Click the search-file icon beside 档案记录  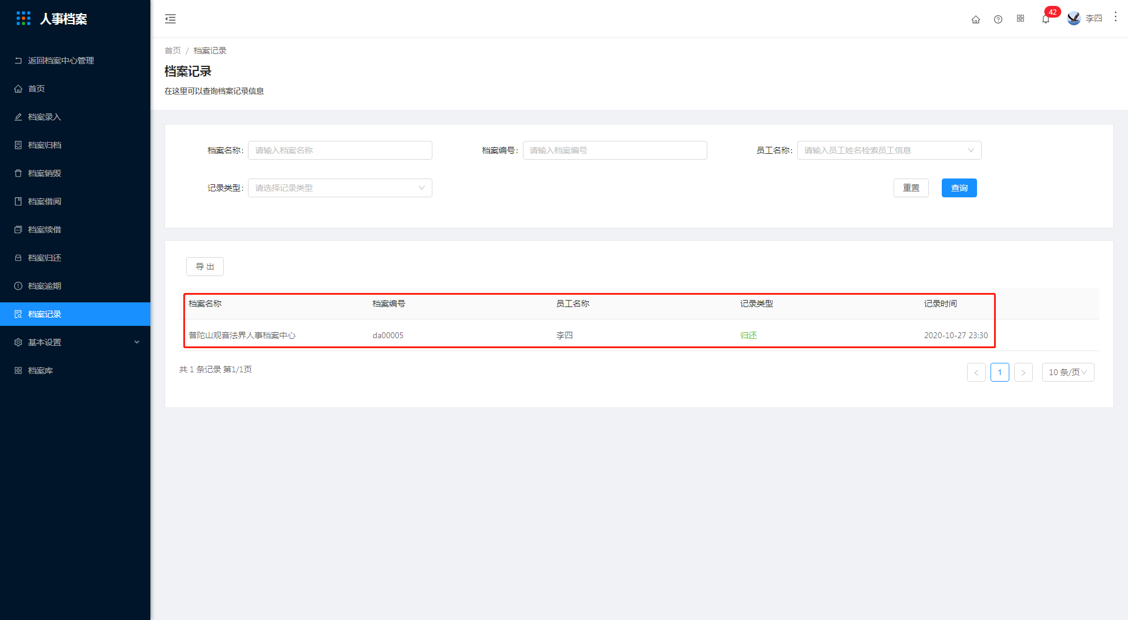[x=18, y=314]
